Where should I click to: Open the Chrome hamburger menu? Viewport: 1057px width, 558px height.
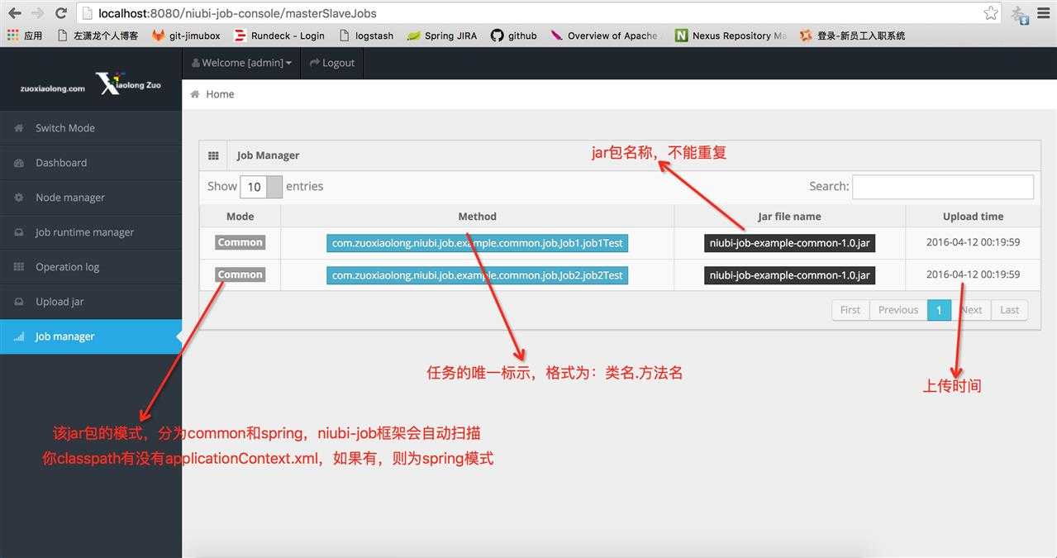click(1043, 13)
